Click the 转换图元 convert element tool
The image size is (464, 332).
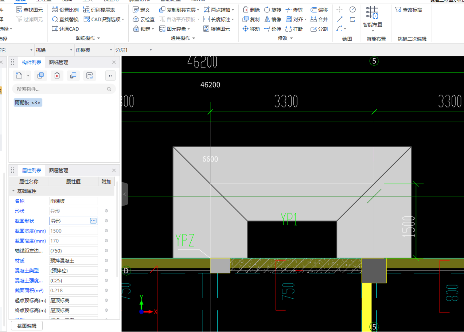[x=216, y=29]
